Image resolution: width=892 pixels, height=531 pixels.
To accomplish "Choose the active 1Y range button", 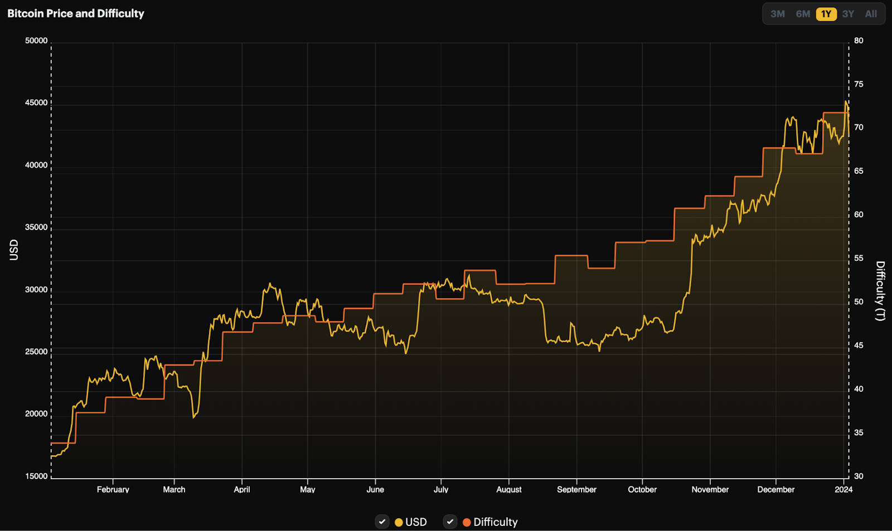I will point(826,14).
